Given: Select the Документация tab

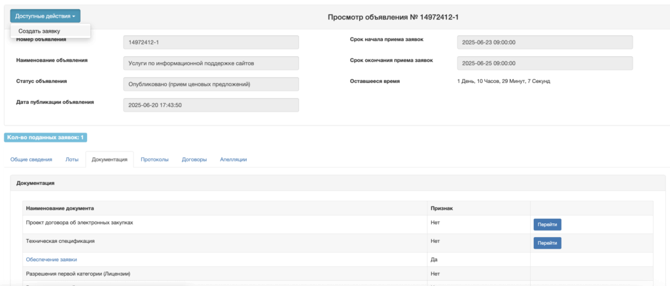Looking at the screenshot, I should (109, 159).
